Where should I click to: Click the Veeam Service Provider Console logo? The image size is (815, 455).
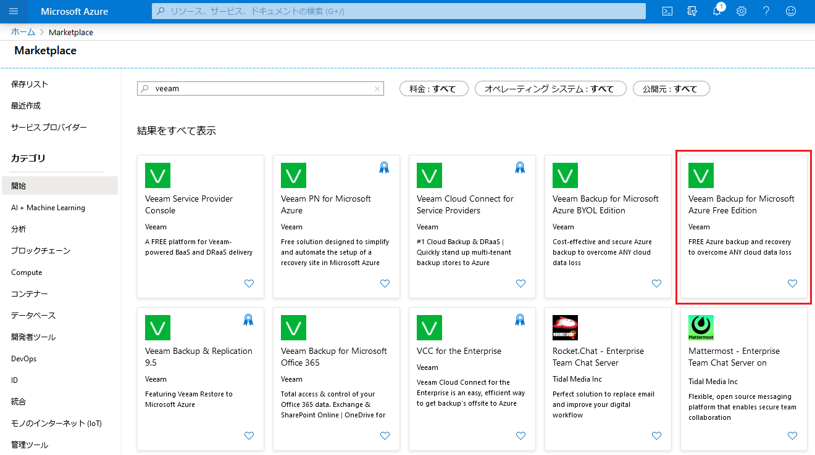(157, 176)
